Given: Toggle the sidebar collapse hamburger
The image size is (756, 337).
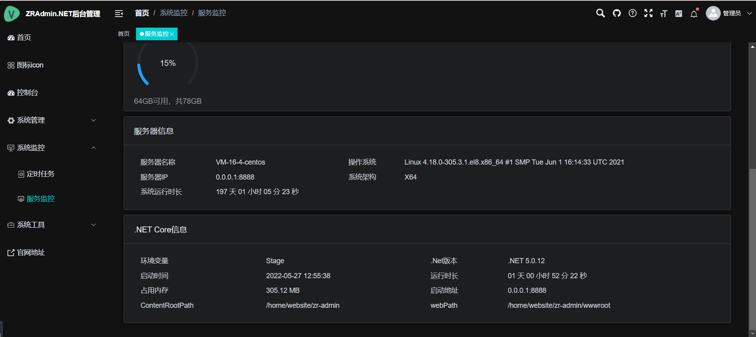Looking at the screenshot, I should (119, 14).
